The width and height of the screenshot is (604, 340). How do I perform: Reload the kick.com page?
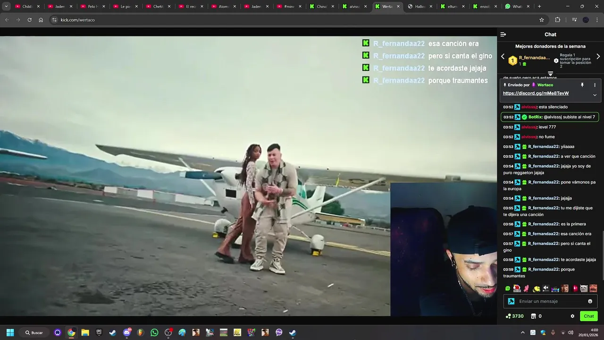pos(29,20)
